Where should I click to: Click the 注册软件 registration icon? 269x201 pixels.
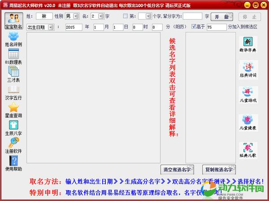click(13, 144)
